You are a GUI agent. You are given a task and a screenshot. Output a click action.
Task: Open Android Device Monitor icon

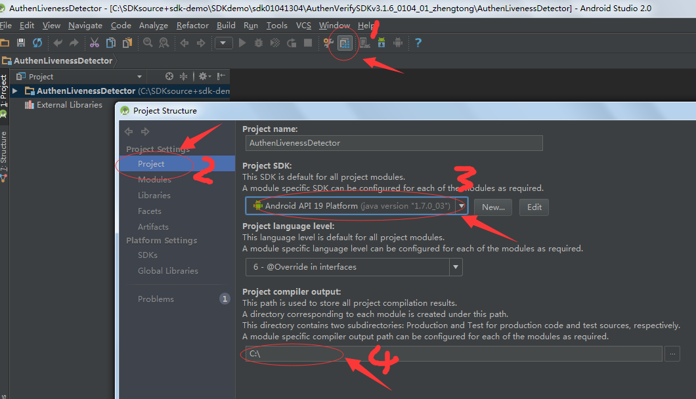(x=398, y=43)
